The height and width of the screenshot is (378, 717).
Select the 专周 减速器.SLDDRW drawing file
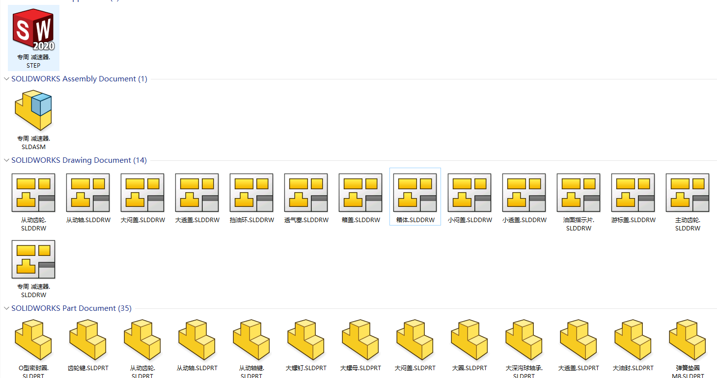[x=33, y=269]
